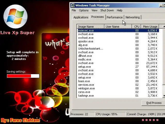Open the Shut Down menu
The image size is (165, 124).
click(x=107, y=10)
